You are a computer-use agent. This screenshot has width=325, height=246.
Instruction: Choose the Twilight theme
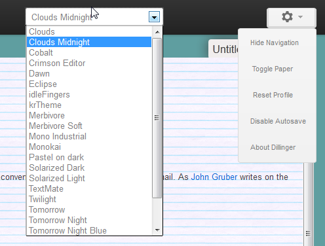(89, 199)
